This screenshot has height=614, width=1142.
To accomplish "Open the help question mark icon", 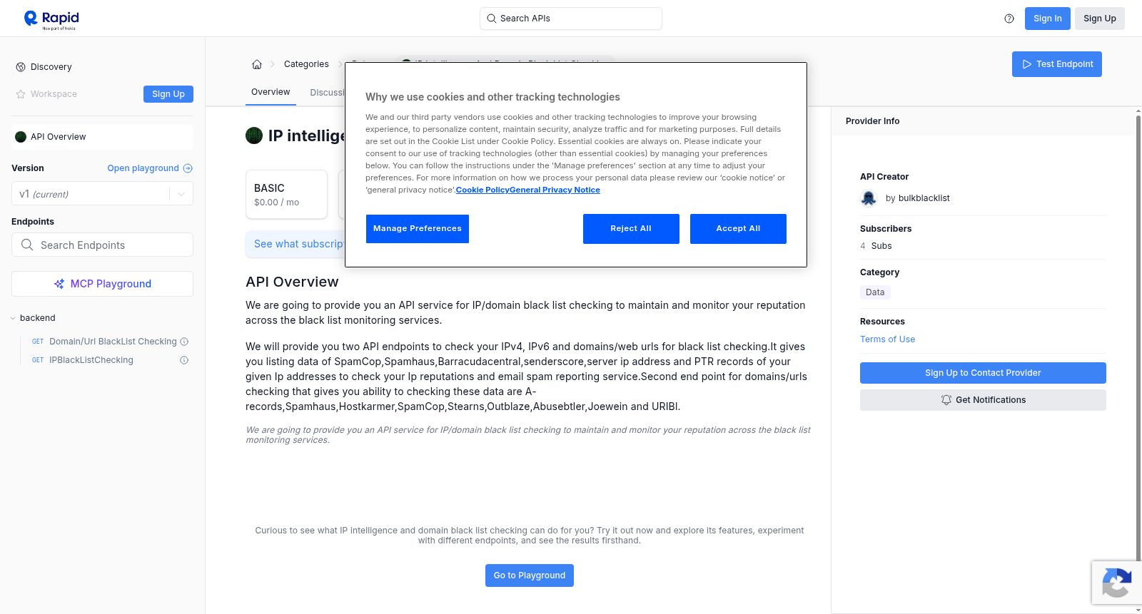I will tap(1009, 19).
